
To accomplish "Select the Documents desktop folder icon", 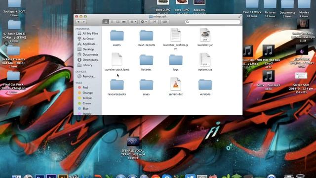I will [x=287, y=4].
